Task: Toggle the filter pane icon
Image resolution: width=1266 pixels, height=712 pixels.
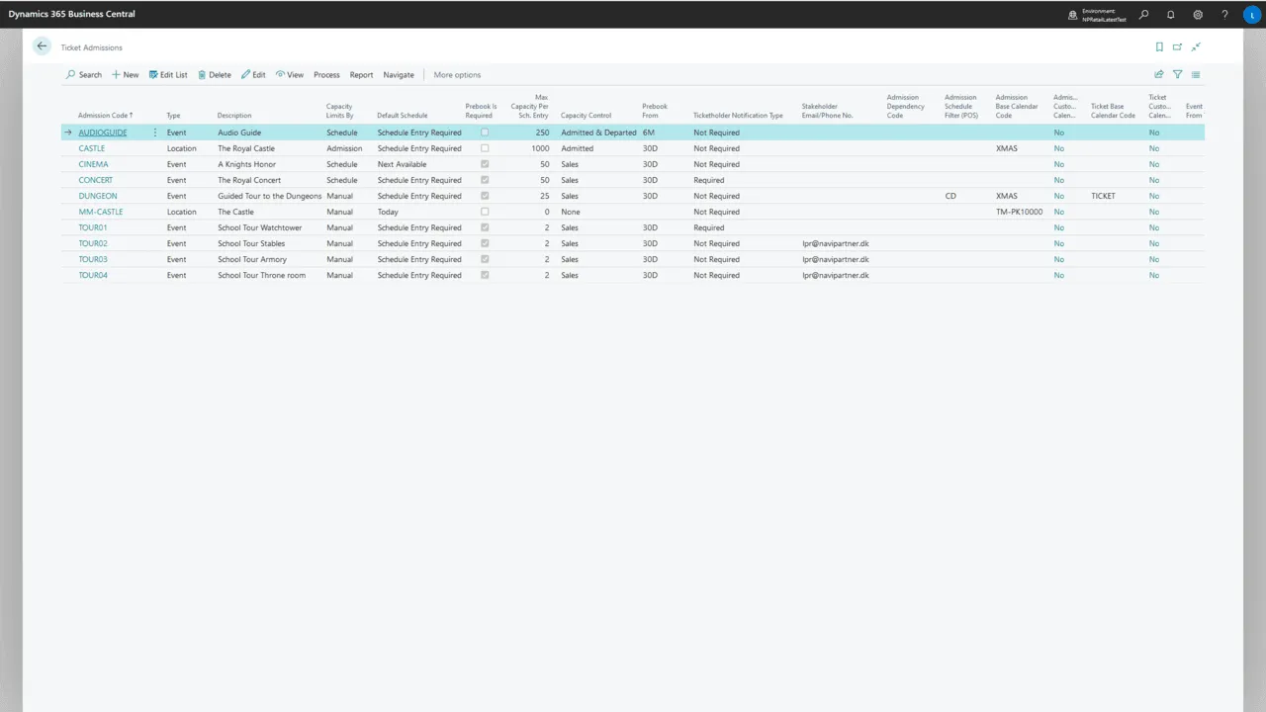Action: click(1177, 74)
